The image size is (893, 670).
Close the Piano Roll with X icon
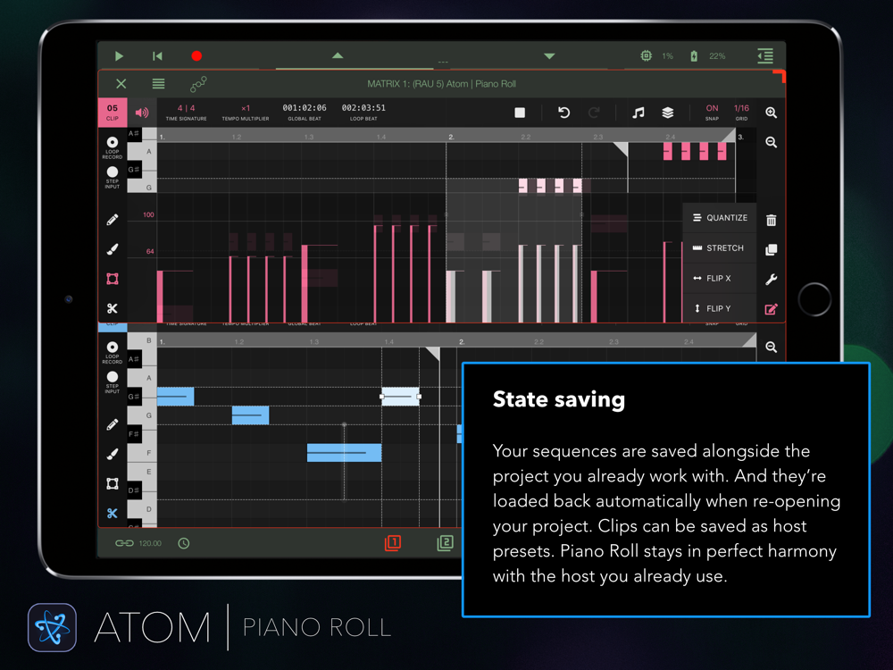121,84
